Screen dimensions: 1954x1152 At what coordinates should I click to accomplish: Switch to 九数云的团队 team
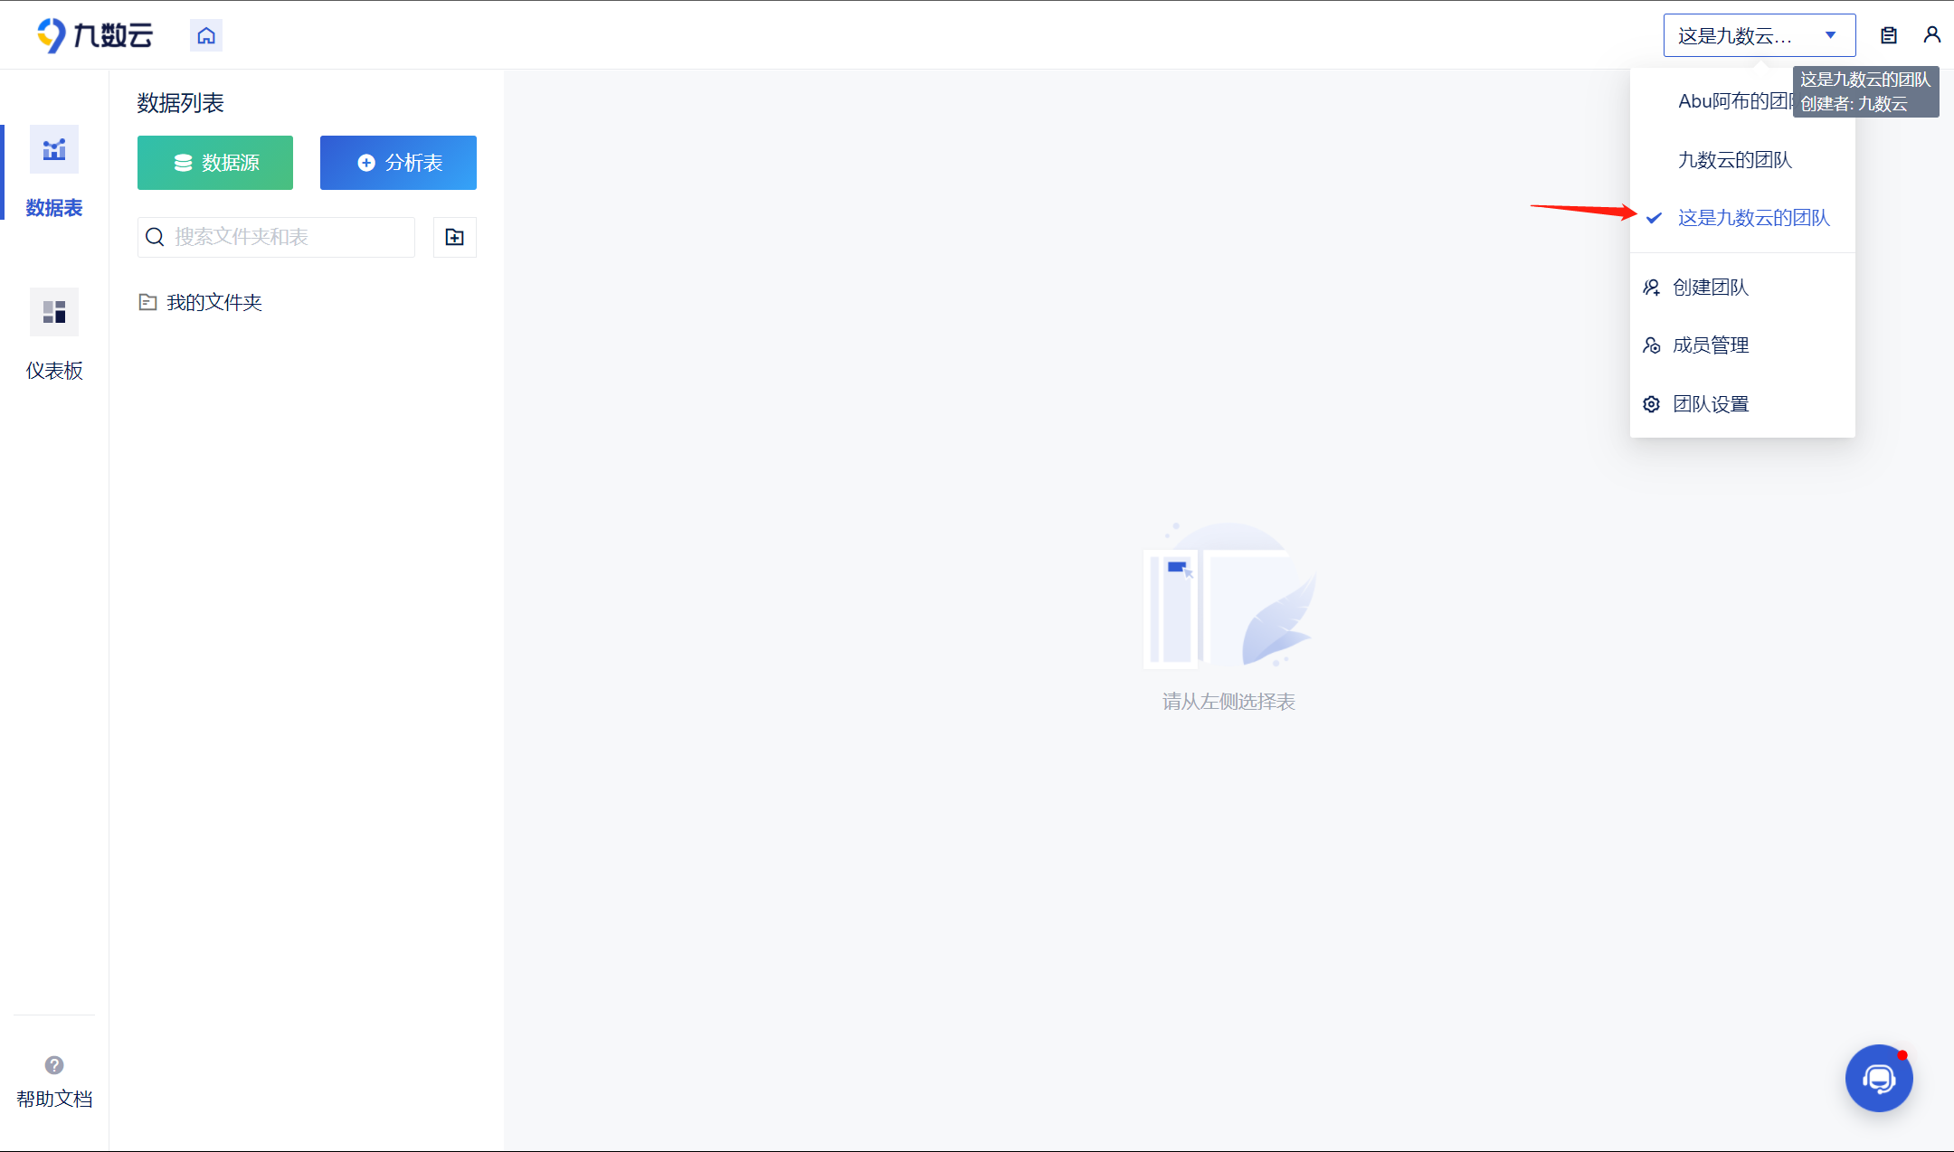(1734, 160)
